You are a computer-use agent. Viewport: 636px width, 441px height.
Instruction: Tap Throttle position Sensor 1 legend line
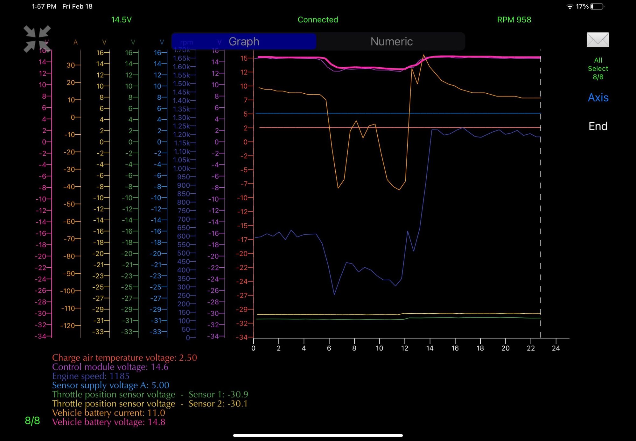point(150,394)
